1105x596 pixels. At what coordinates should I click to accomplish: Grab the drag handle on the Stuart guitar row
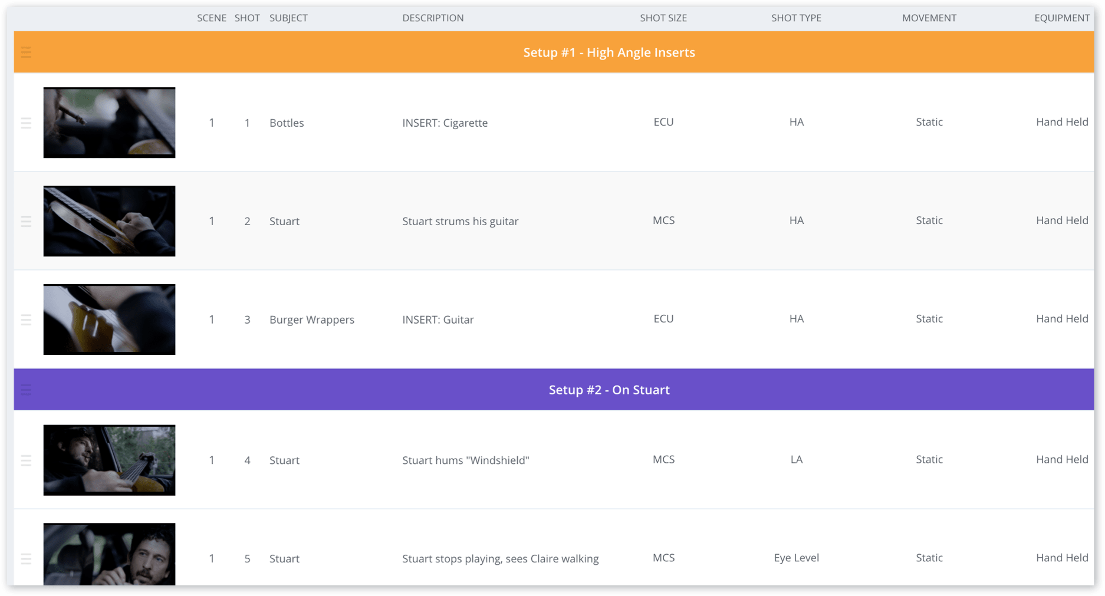coord(26,221)
